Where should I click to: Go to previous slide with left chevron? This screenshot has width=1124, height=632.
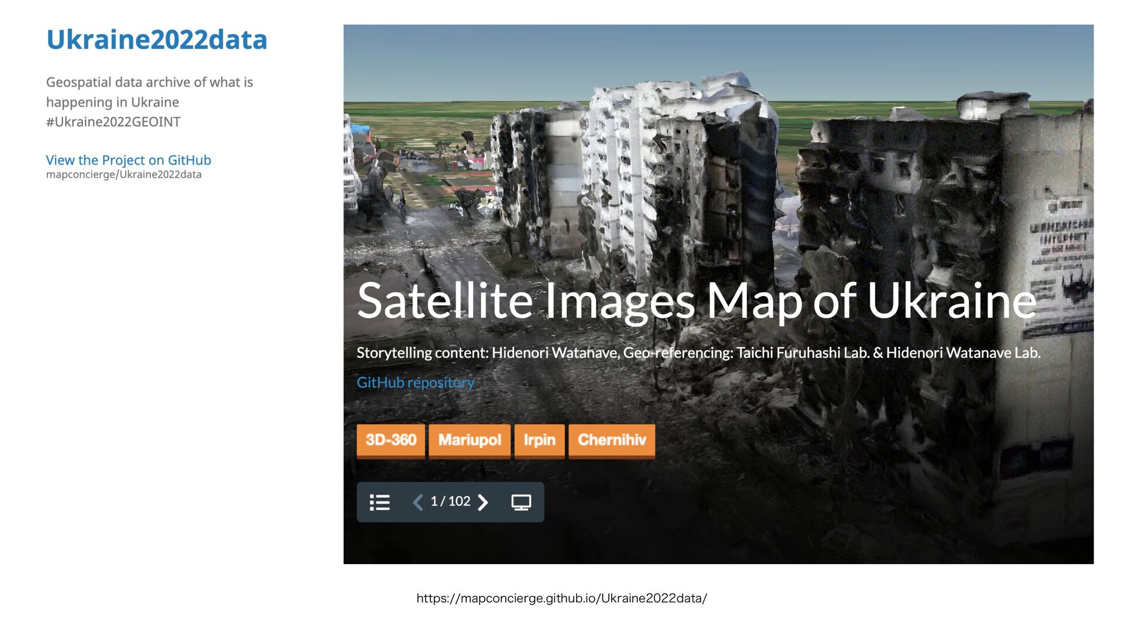[x=418, y=502]
